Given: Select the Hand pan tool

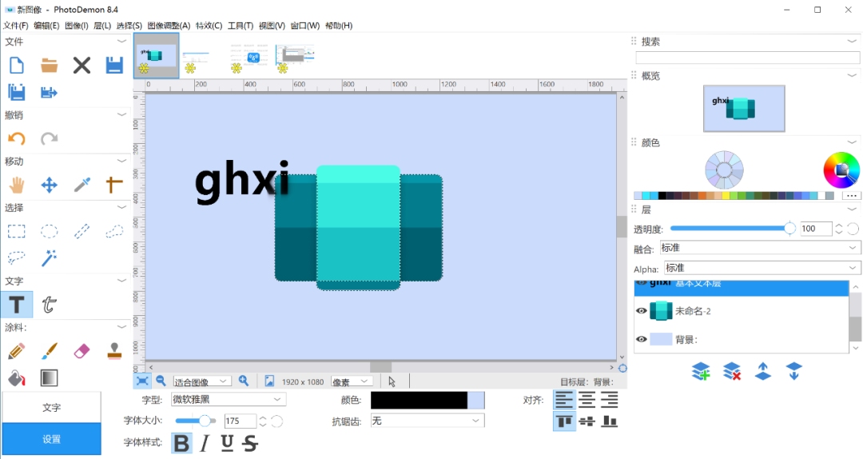Looking at the screenshot, I should click(x=17, y=185).
